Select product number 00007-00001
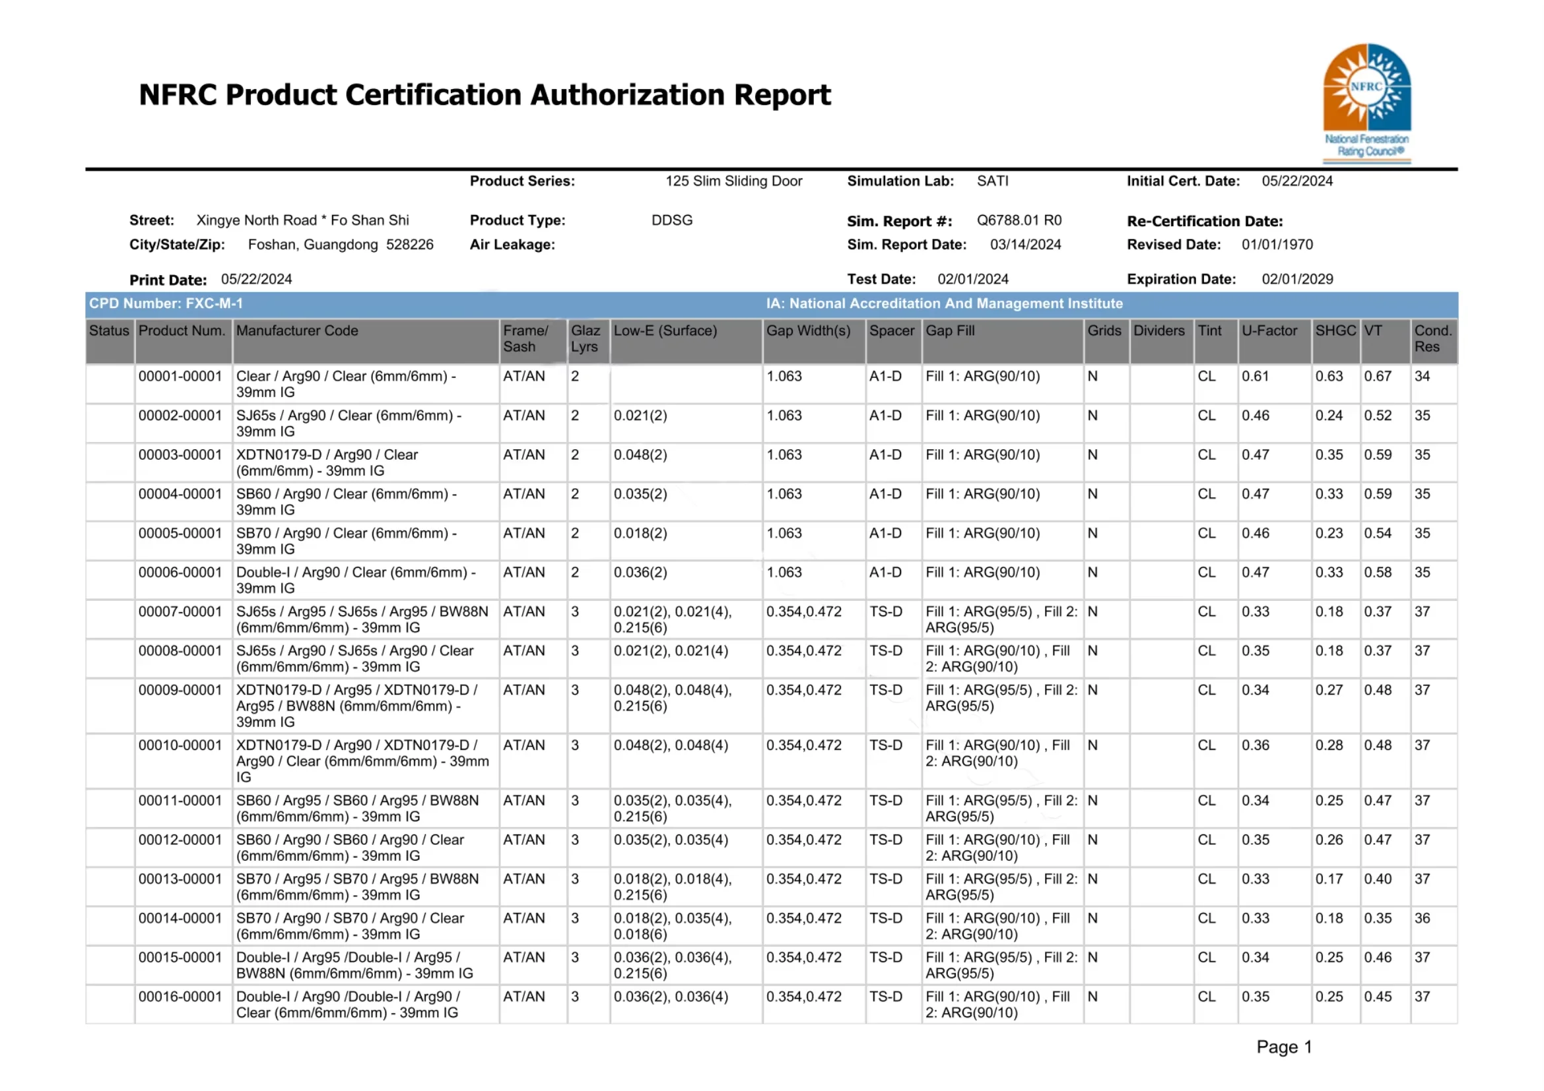This screenshot has width=1544, height=1091. (180, 612)
